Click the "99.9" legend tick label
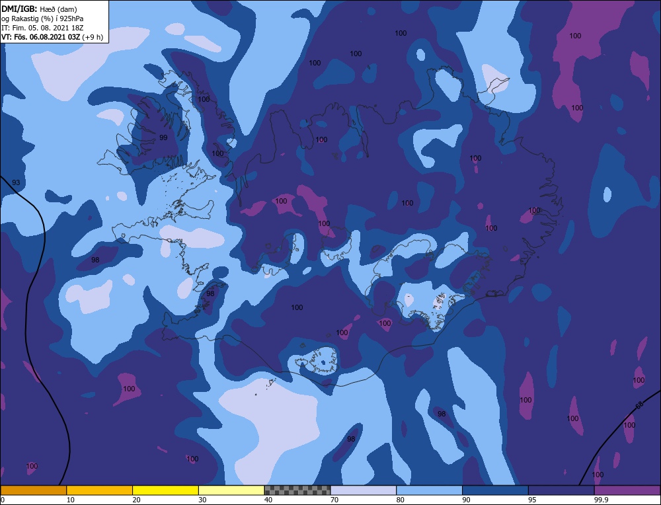This screenshot has height=505, width=661. pos(601,500)
